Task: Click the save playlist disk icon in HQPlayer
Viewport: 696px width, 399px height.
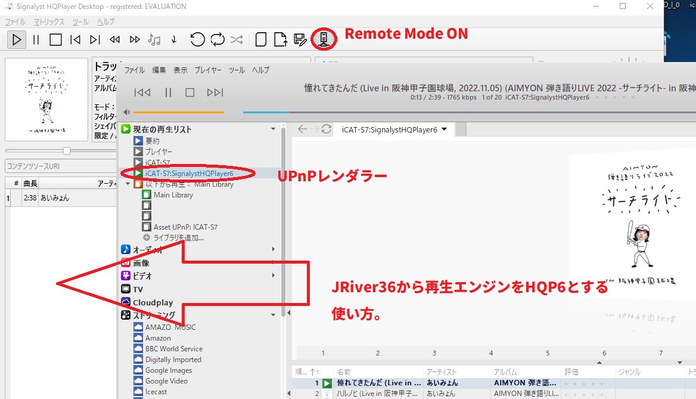Action: pyautogui.click(x=300, y=39)
